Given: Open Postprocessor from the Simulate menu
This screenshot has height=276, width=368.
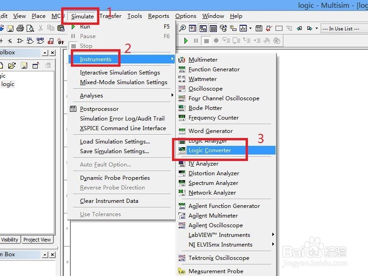Looking at the screenshot, I should pyautogui.click(x=122, y=109).
